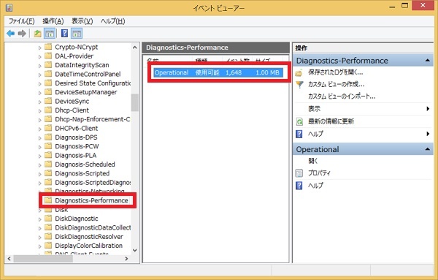Select the Diagnosis-ScriptedDiagnos tree item
The image size is (438, 280).
point(93,182)
